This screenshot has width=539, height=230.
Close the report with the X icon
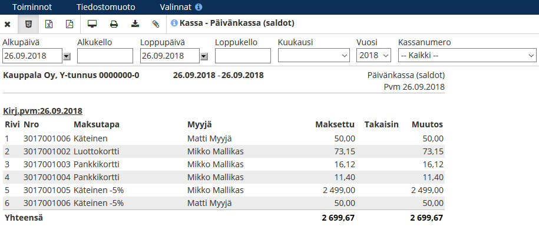(7, 24)
